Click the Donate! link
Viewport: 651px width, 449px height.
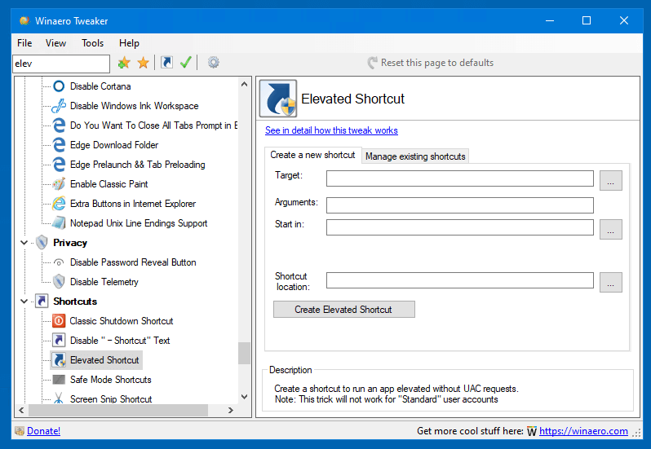[43, 431]
